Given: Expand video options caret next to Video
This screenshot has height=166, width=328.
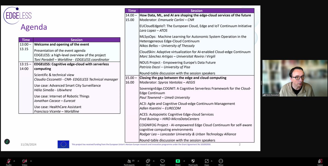Looking at the screenshot, I should coord(31,161).
